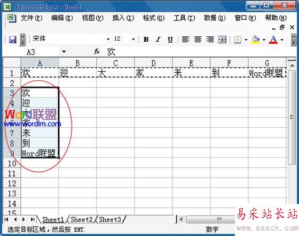Go to previous sheet tab arrow
299x236 pixels.
(x=15, y=219)
